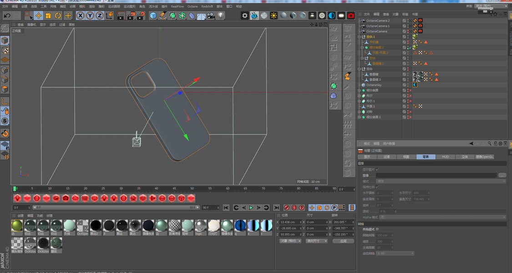Open 用户数据 in attribute manager

tap(389, 144)
